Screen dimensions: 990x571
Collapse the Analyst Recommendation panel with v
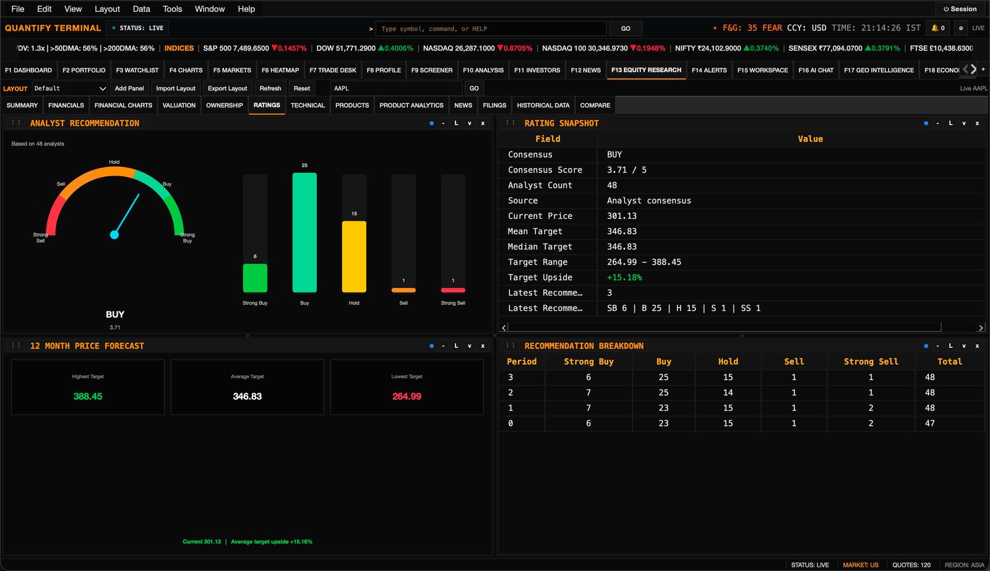[x=470, y=123]
